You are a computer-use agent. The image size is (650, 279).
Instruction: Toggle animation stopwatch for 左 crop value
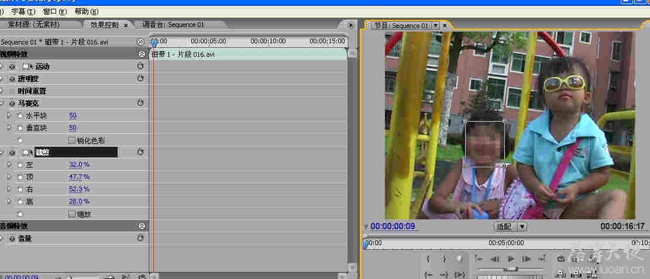point(20,165)
